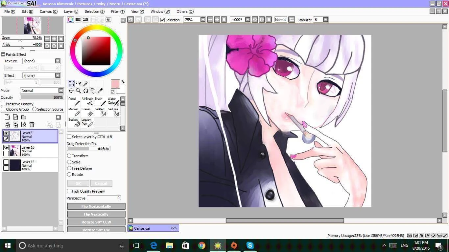Click the undo arrow in the toolbar

point(130,20)
